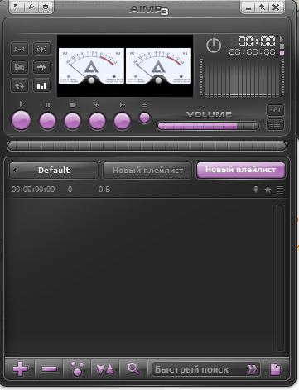299x390 pixels.
Task: Click the purple Play button
Action: (21, 120)
